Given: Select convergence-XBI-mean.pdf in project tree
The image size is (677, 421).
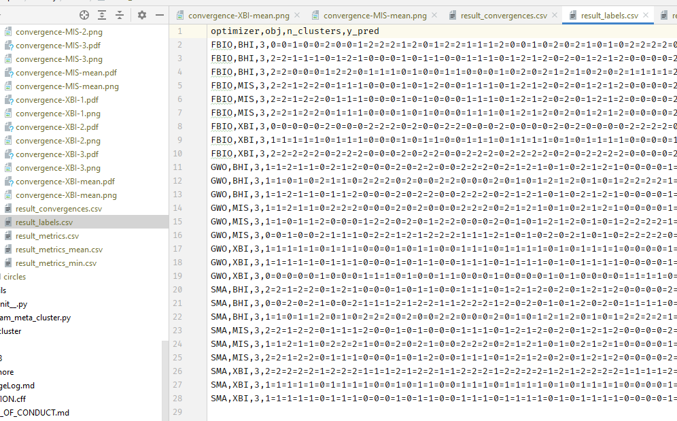Looking at the screenshot, I should pos(65,182).
